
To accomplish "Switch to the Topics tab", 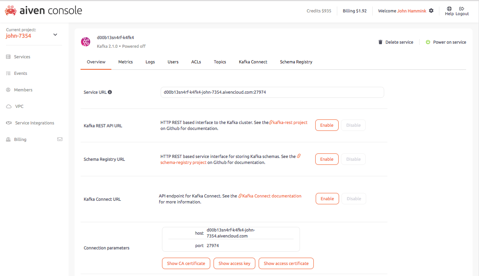I will click(x=219, y=62).
